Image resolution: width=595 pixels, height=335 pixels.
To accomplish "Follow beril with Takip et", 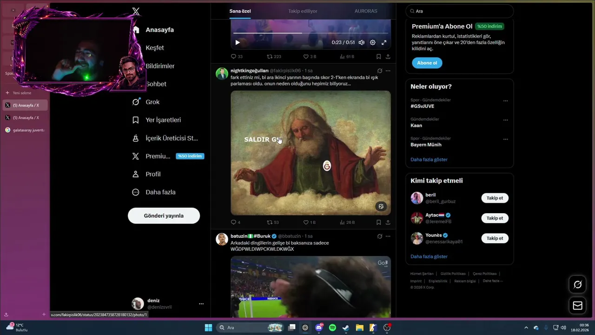I will pyautogui.click(x=495, y=198).
